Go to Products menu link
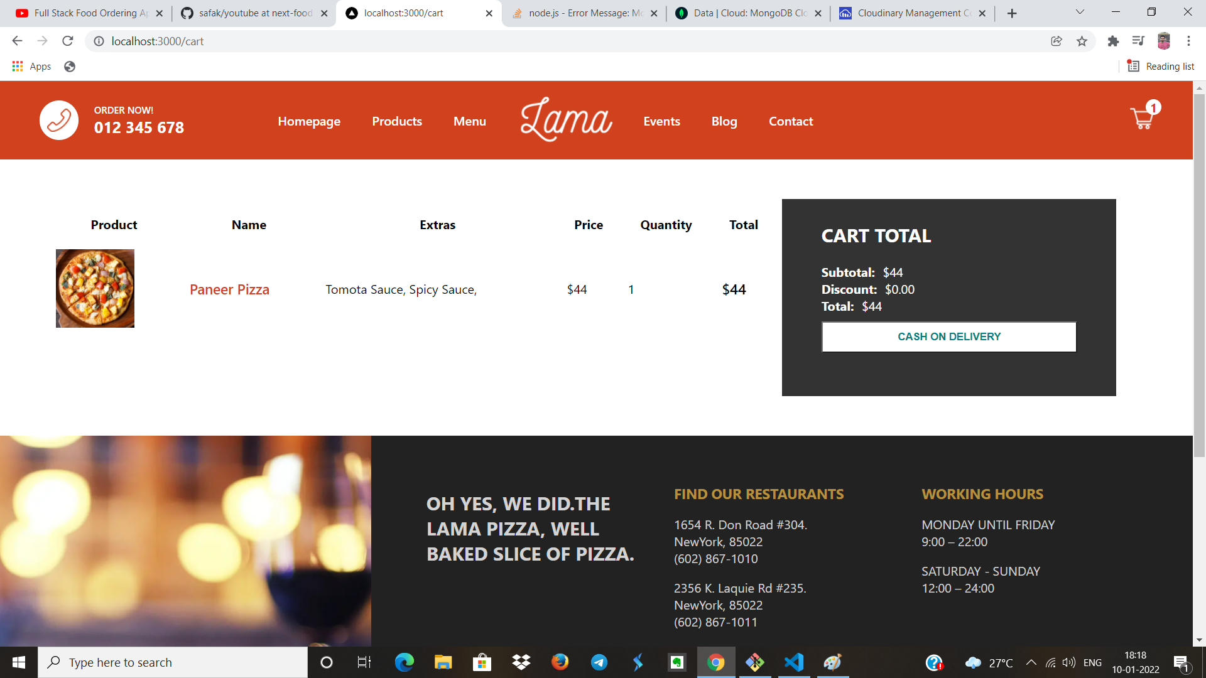Image resolution: width=1206 pixels, height=678 pixels. point(397,121)
